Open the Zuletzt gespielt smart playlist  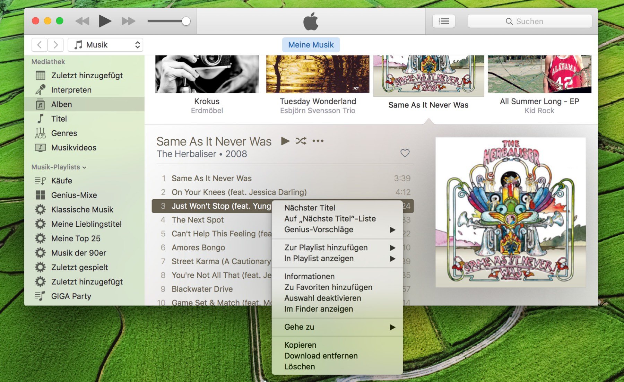(x=84, y=267)
